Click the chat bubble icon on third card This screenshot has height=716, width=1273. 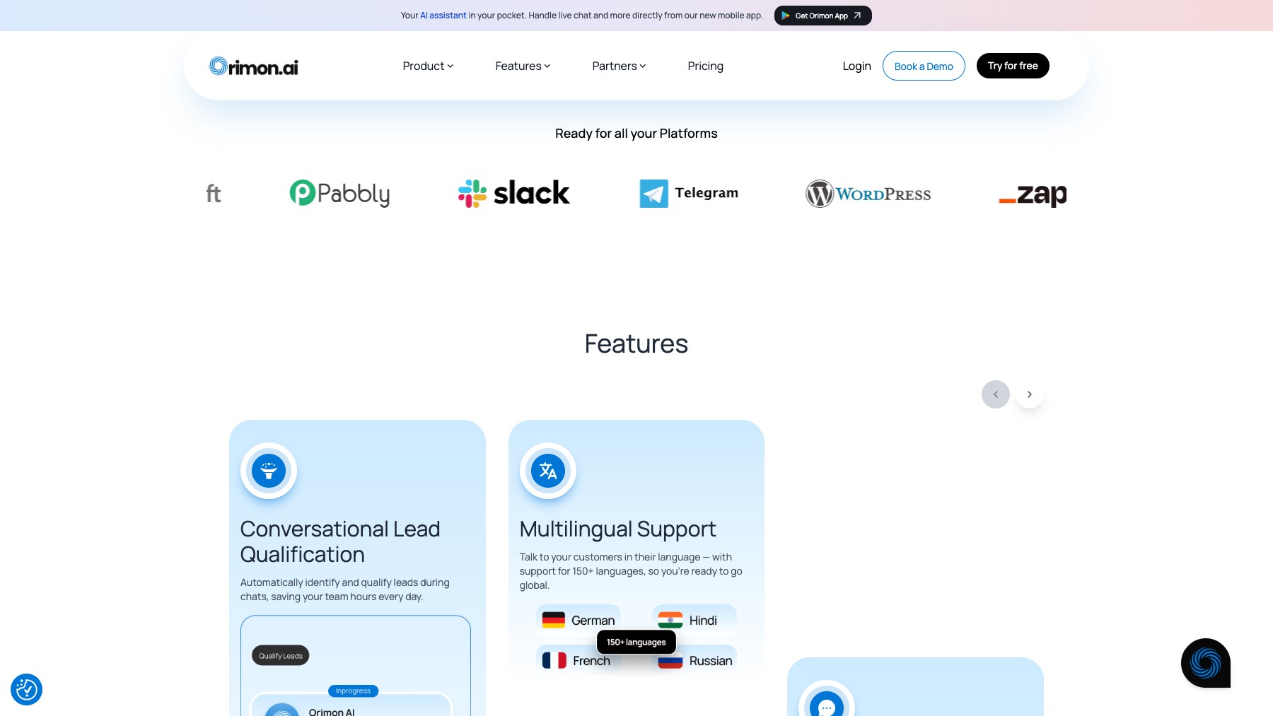tap(827, 706)
